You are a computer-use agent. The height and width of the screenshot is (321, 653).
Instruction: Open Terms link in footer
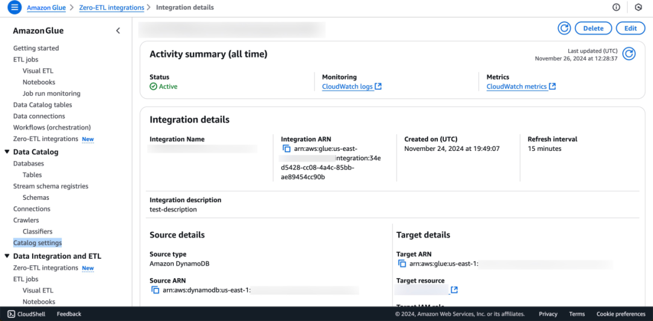[x=577, y=314]
